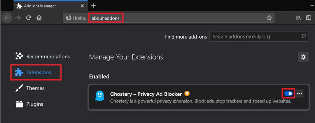Show sidebars using the toolbar icon
Viewport: 315px width, 123px height.
point(309,18)
